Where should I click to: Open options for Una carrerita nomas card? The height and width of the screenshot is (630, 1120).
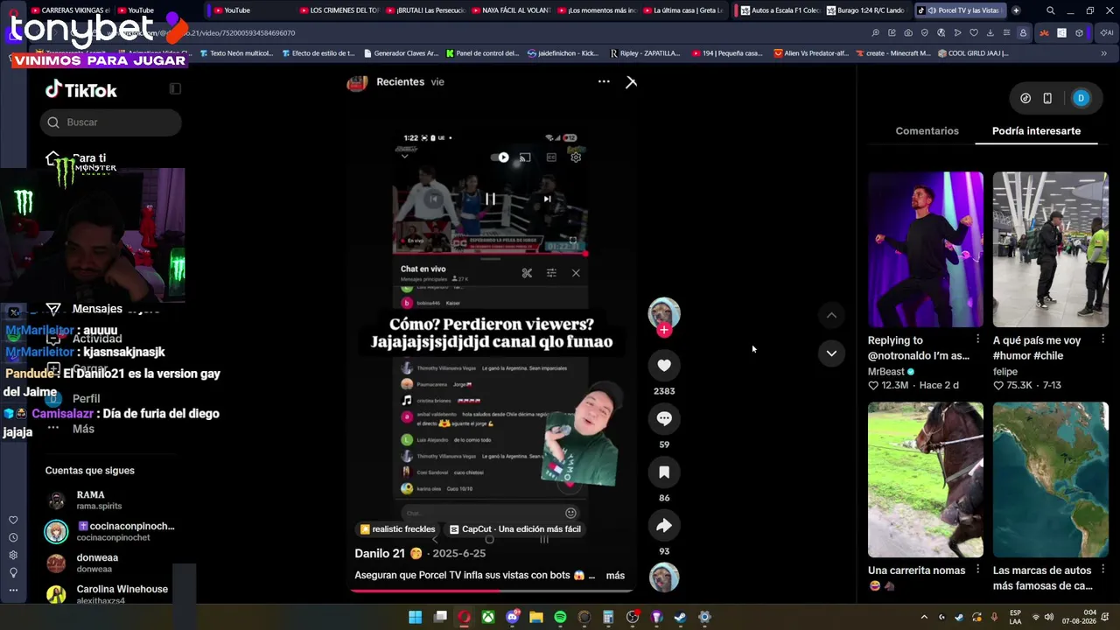pos(977,570)
